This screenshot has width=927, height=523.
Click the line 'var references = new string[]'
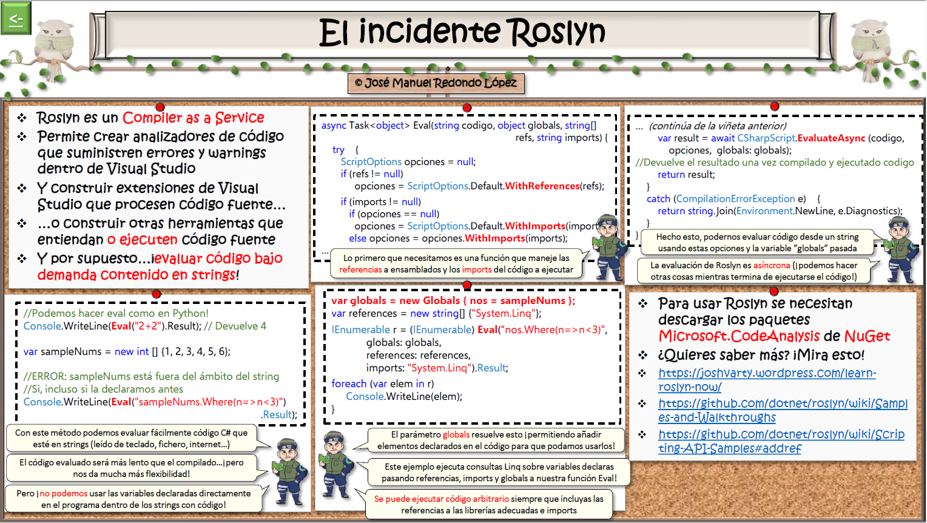[x=436, y=314]
